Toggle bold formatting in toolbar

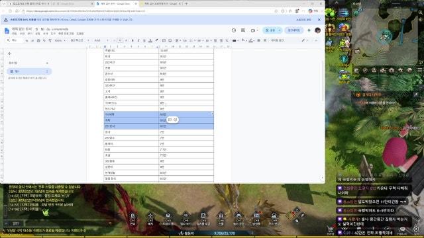tap(132, 40)
